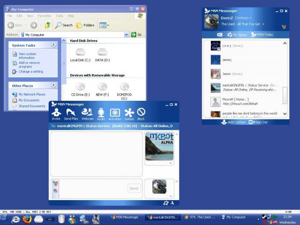Open the own display picture dropdown arrow
Image resolution: width=300 pixels, height=225 pixels.
(171, 196)
